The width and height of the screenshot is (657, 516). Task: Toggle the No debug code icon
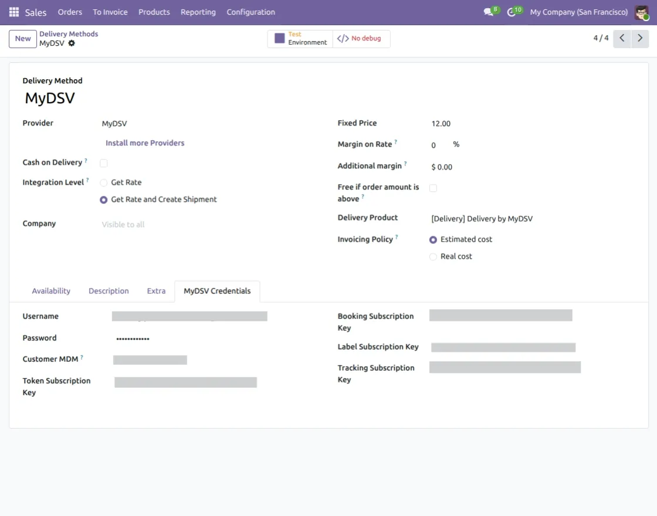343,39
